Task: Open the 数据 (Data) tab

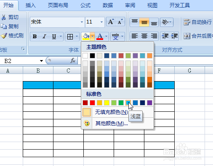Action: [x=108, y=5]
